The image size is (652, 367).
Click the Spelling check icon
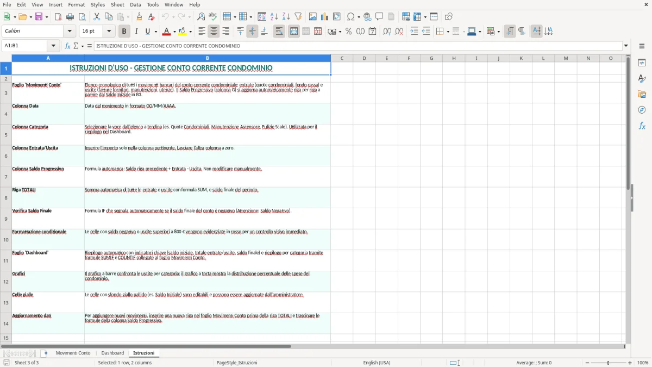pos(213,17)
